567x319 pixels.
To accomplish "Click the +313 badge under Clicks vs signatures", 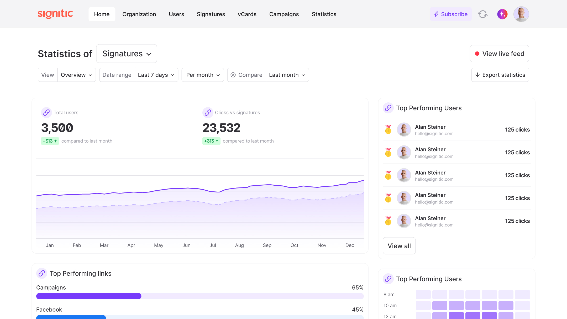I will pyautogui.click(x=211, y=141).
